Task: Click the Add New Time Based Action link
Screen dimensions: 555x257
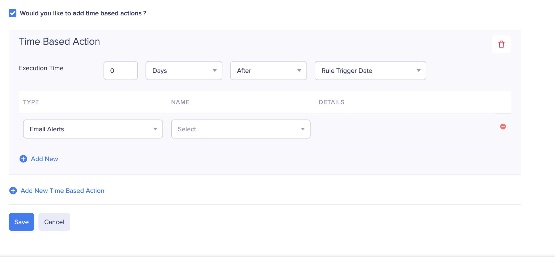Action: click(x=62, y=191)
